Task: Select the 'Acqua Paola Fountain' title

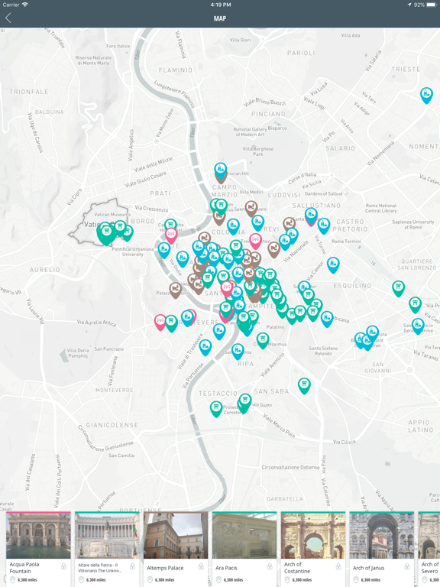Action: (x=24, y=568)
